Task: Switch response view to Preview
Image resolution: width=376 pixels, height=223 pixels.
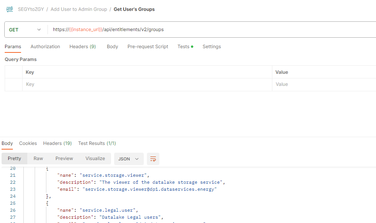Action: point(64,159)
